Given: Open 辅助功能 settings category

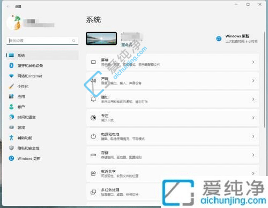Looking at the screenshot, I should pos(42,138).
